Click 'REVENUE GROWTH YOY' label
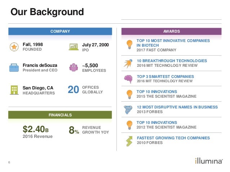This screenshot has width=230, height=172. 96,130
